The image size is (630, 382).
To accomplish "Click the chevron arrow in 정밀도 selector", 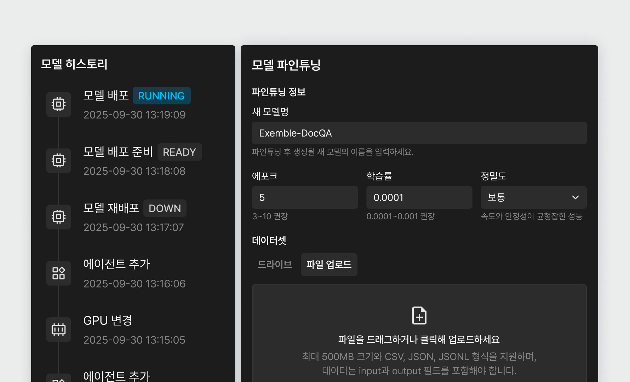I will tap(575, 197).
